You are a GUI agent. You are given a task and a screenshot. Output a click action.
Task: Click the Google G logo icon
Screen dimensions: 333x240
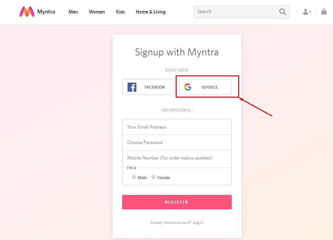click(x=188, y=87)
